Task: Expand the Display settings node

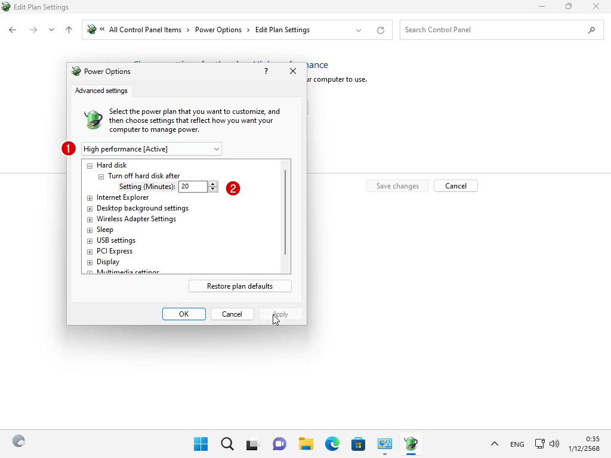Action: (x=90, y=262)
